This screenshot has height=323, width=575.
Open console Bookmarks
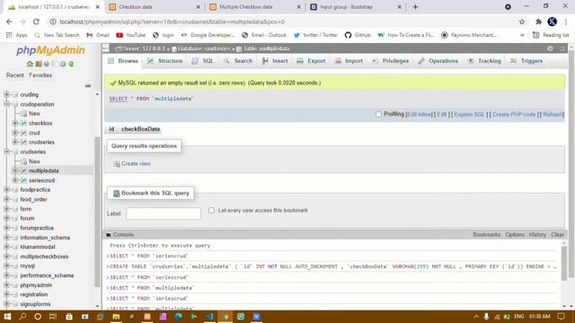pyautogui.click(x=487, y=234)
